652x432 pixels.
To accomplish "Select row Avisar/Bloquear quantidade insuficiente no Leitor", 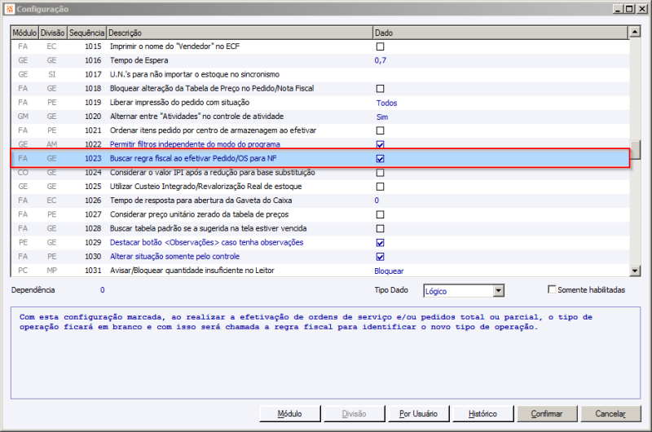I will [x=319, y=271].
